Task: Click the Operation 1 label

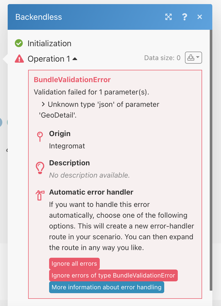Action: coord(49,59)
